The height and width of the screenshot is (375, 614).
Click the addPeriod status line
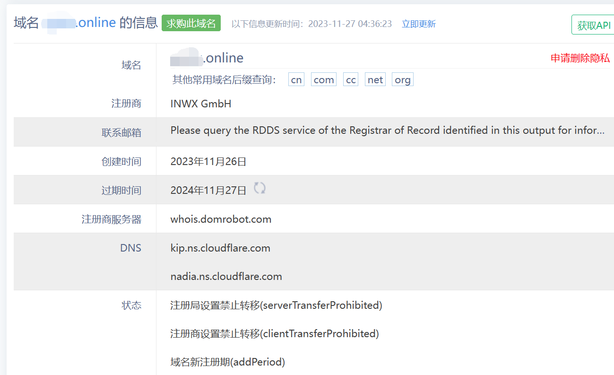227,363
